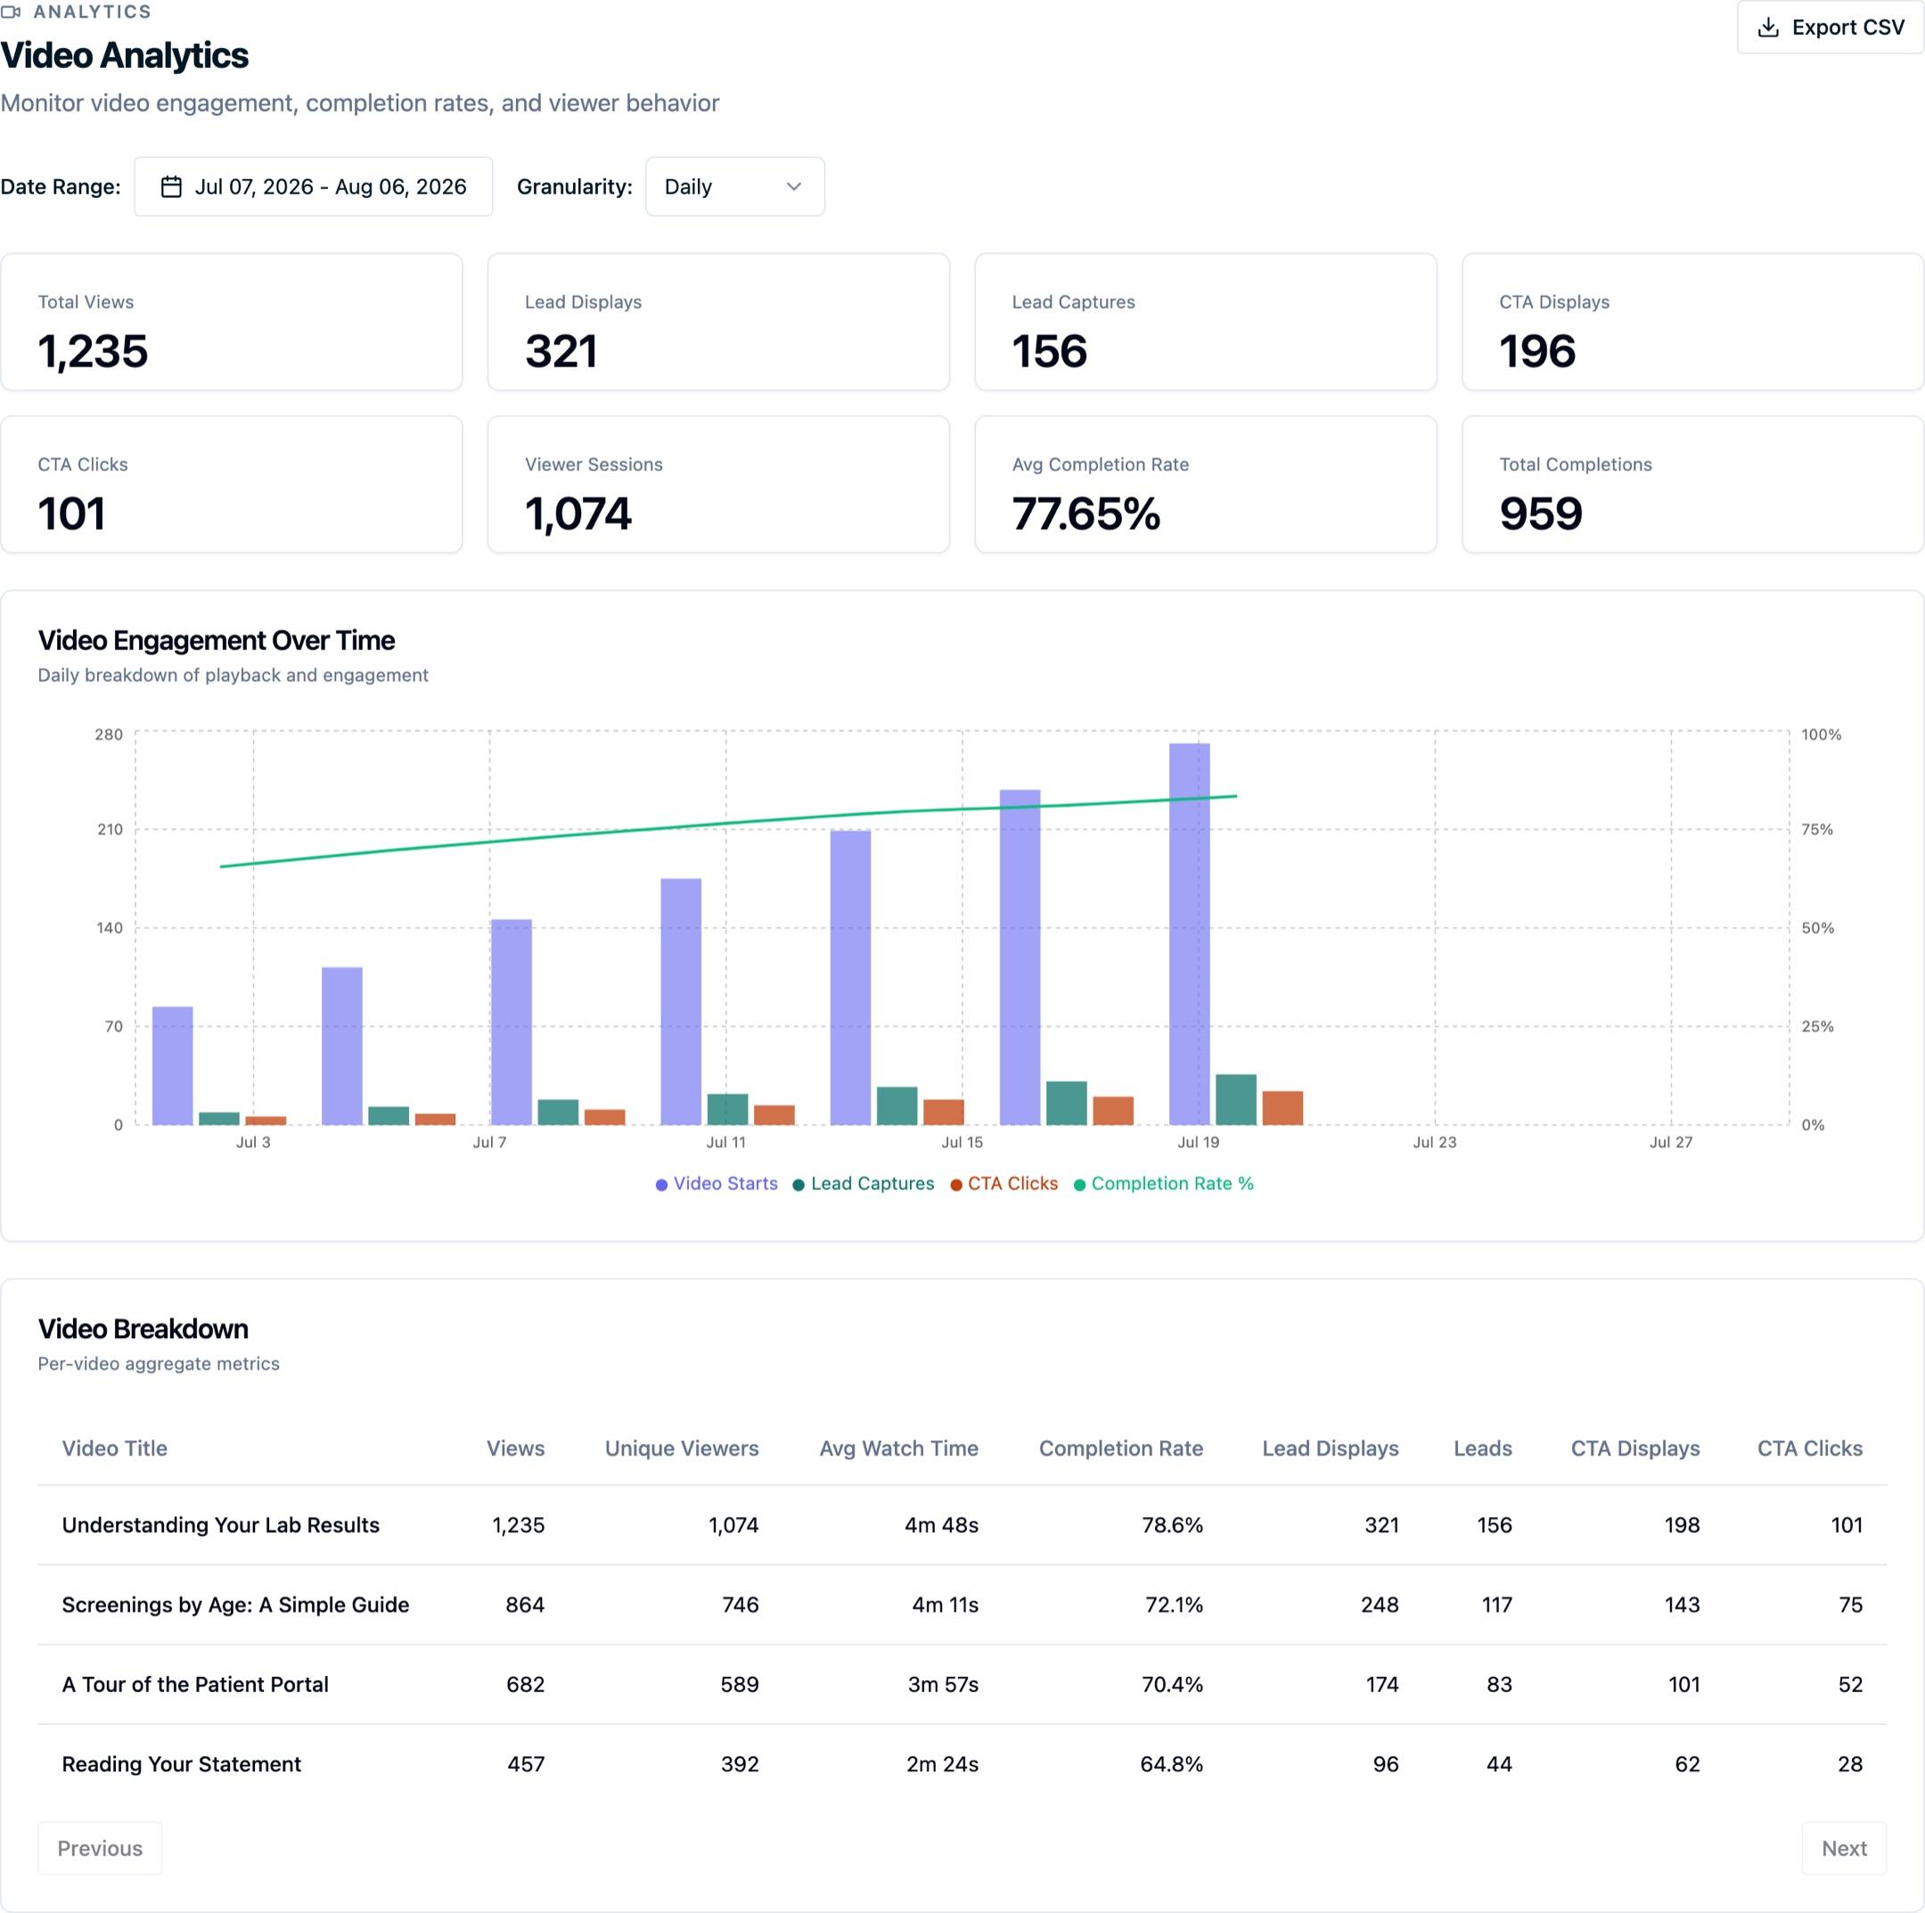Image resolution: width=1925 pixels, height=1913 pixels.
Task: Click the Lead Captures card showing 156
Action: (1206, 322)
